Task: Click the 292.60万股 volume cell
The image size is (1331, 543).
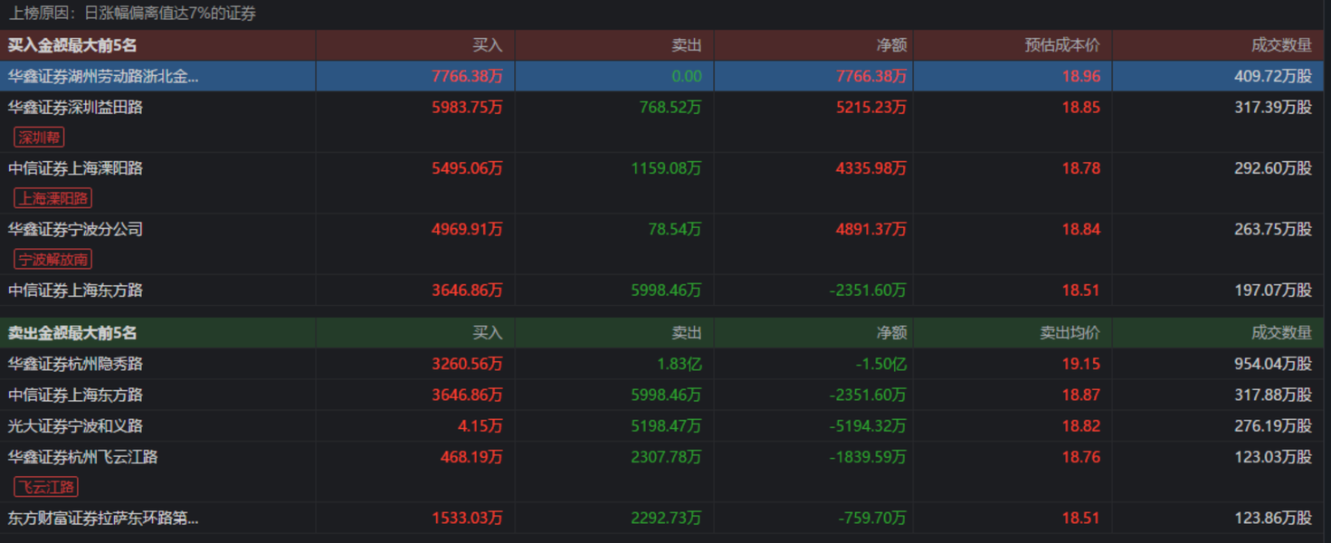Action: (x=1273, y=168)
